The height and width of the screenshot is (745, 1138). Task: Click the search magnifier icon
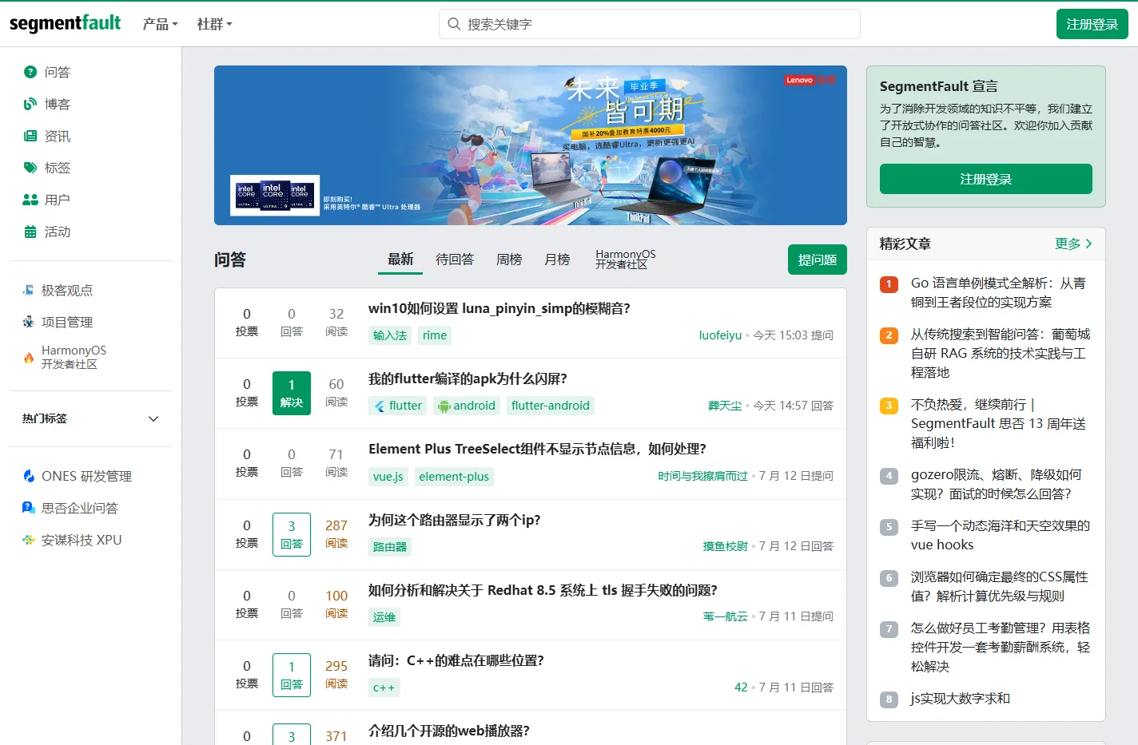tap(454, 24)
